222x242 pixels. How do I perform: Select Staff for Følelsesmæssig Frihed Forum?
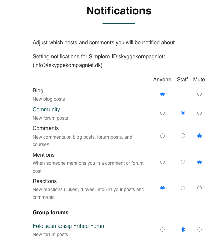(183, 230)
